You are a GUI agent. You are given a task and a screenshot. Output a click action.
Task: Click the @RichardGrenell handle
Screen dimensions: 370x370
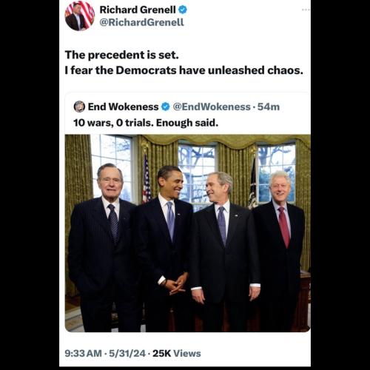[142, 22]
